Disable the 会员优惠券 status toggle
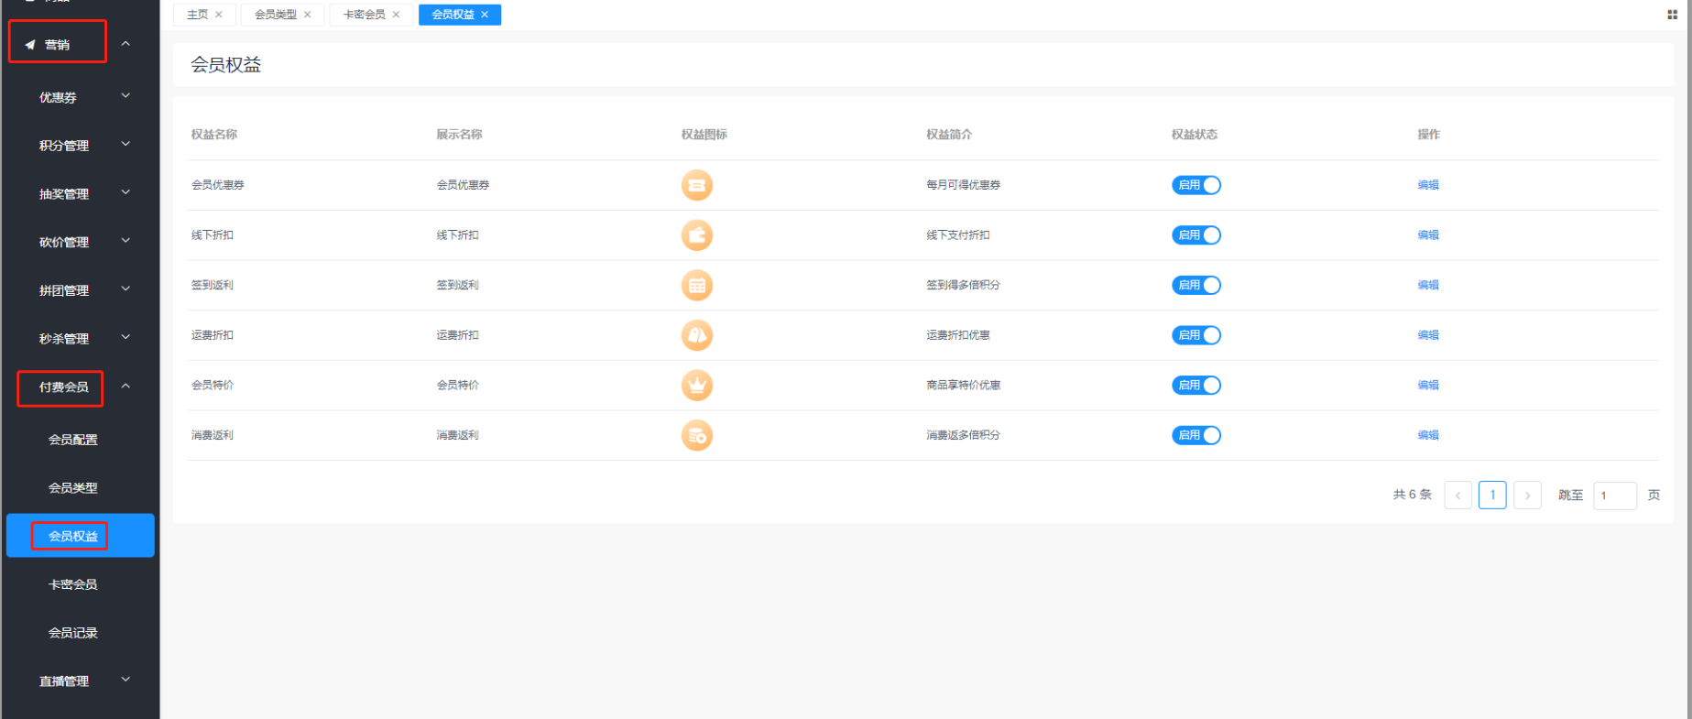Viewport: 1692px width, 719px height. [1195, 185]
